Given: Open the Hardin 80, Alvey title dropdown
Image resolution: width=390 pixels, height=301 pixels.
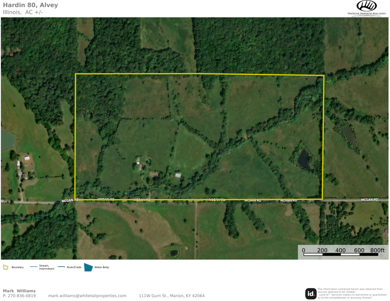Looking at the screenshot, I should click(x=30, y=5).
